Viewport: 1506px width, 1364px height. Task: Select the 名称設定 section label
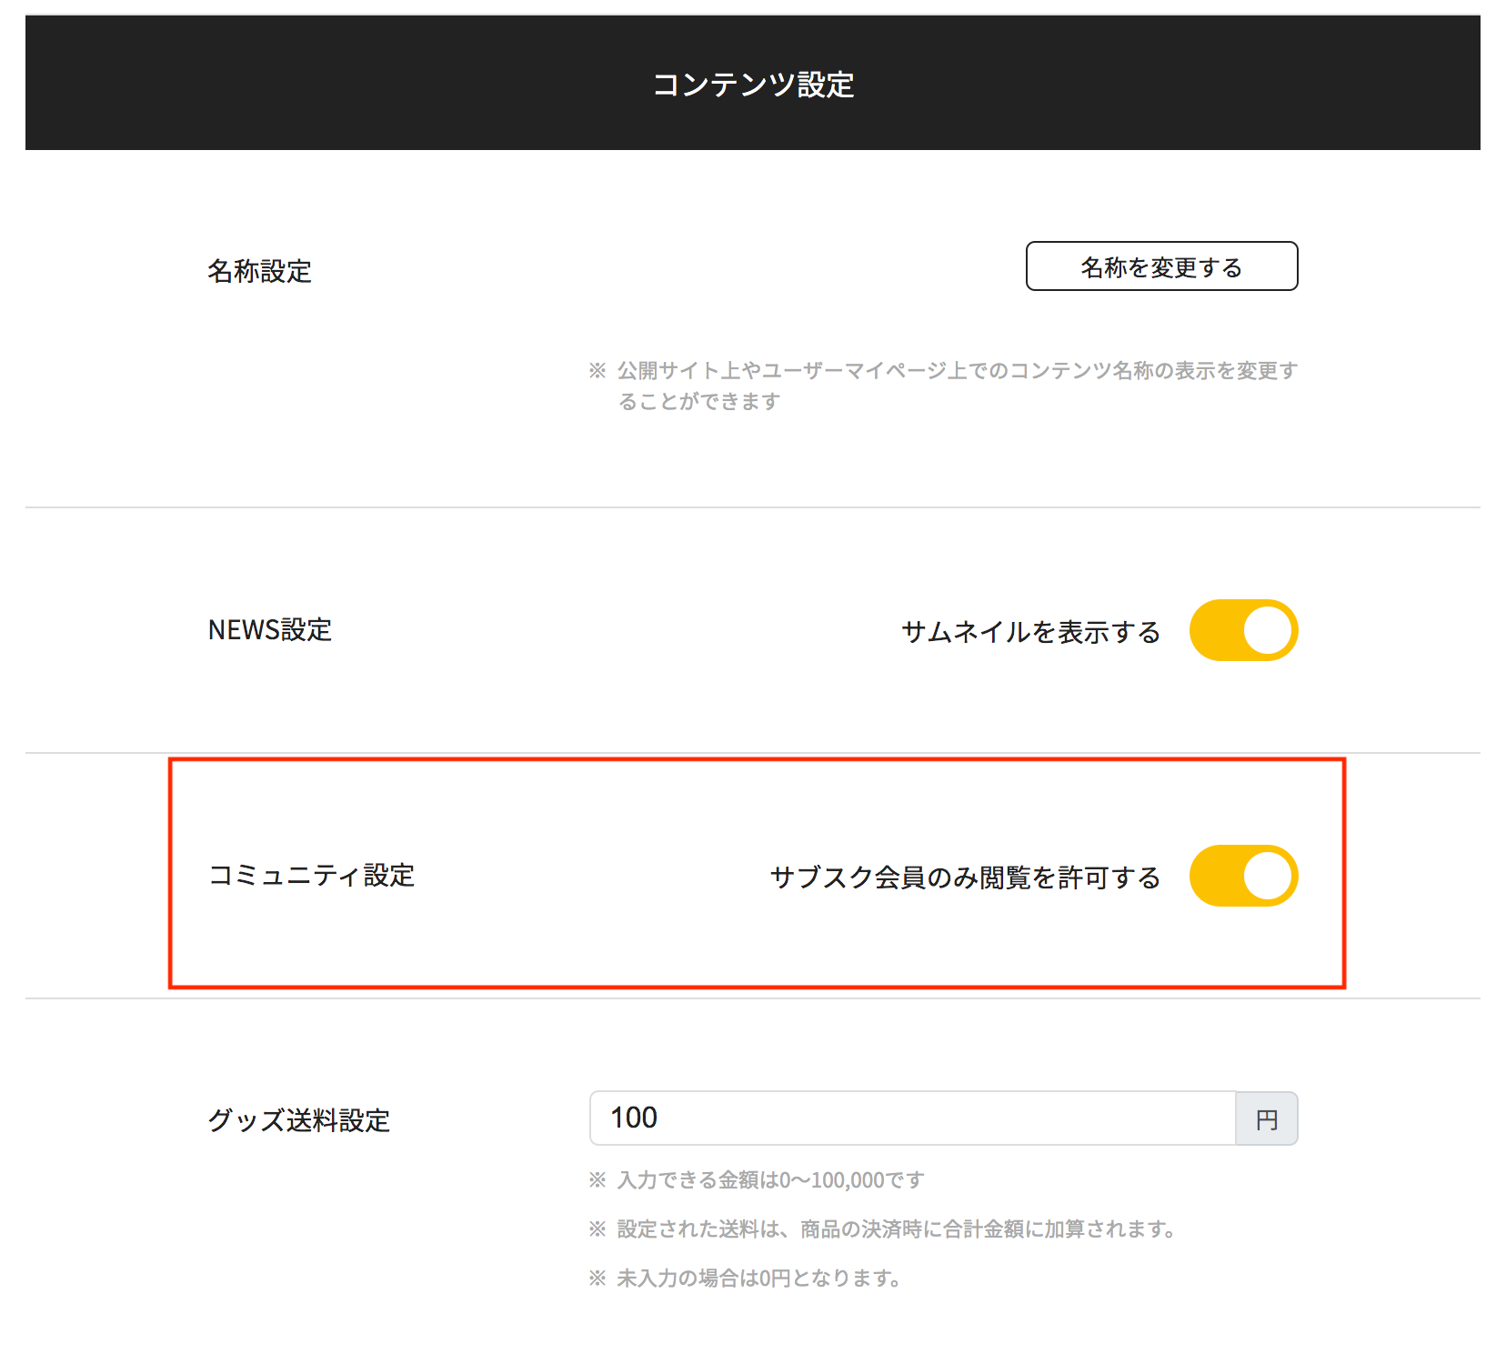(260, 271)
